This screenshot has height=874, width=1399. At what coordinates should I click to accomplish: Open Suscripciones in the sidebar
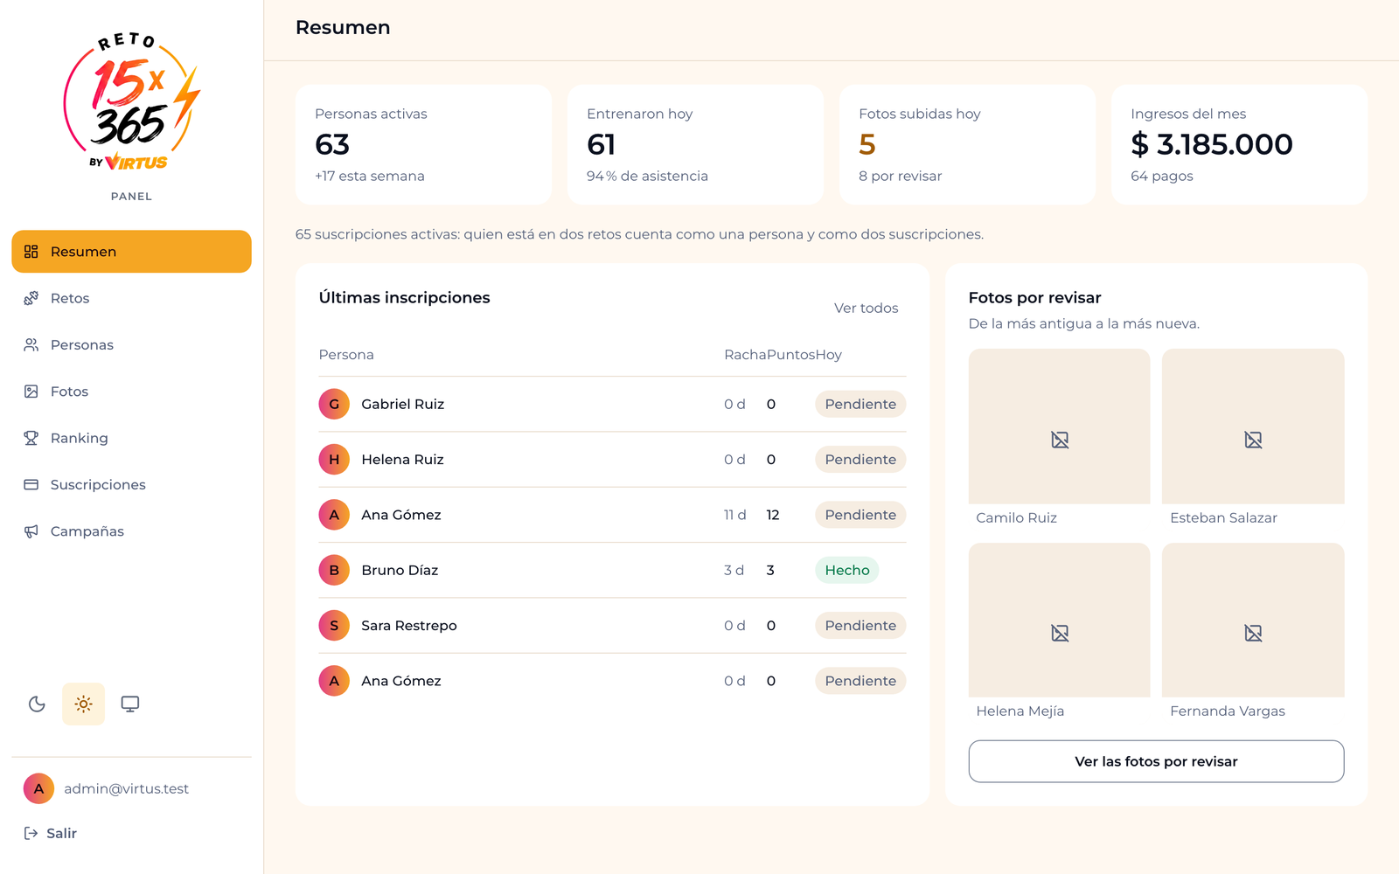pyautogui.click(x=131, y=484)
